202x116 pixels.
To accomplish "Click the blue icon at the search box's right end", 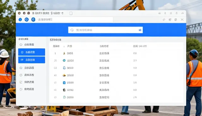I will click(140, 30).
